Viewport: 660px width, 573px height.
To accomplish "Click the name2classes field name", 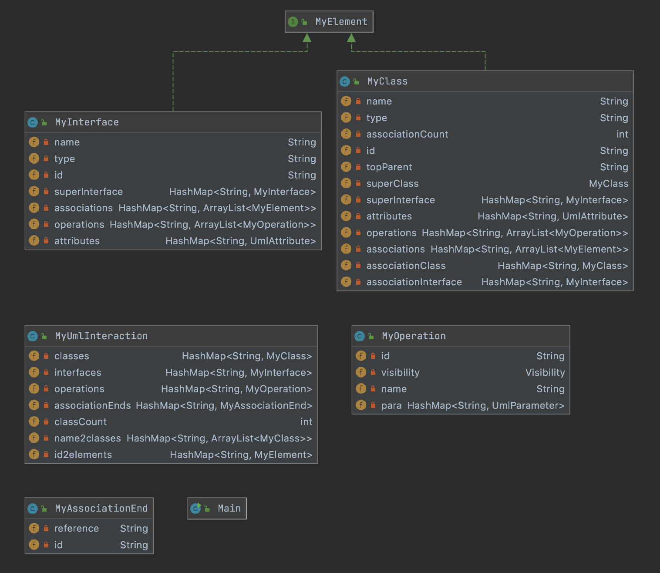I will click(88, 438).
